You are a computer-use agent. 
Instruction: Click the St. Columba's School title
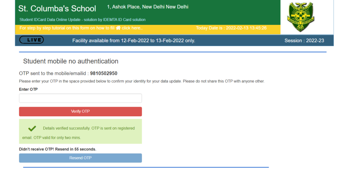point(57,9)
